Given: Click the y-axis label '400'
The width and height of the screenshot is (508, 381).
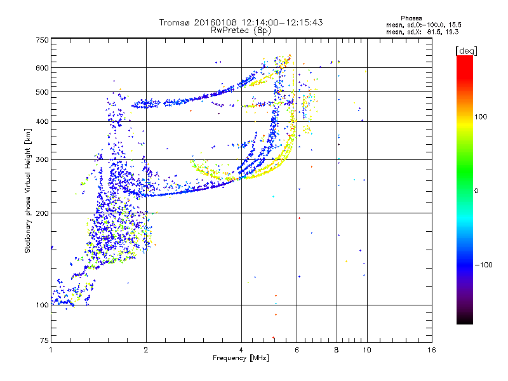Looking at the screenshot, I should point(42,122).
